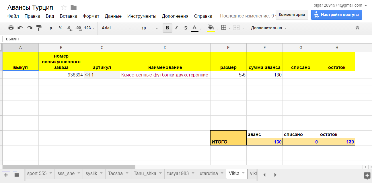Image resolution: width=372 pixels, height=183 pixels.
Task: Open Vikto tab dropdown arrow
Action: click(243, 173)
